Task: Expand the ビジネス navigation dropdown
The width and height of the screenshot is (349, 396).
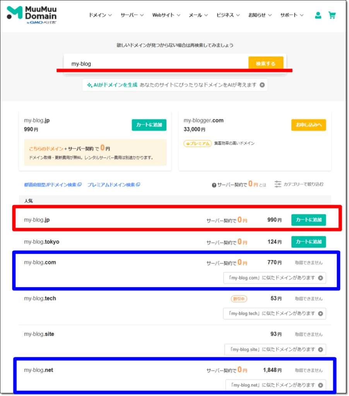Action: pos(228,15)
